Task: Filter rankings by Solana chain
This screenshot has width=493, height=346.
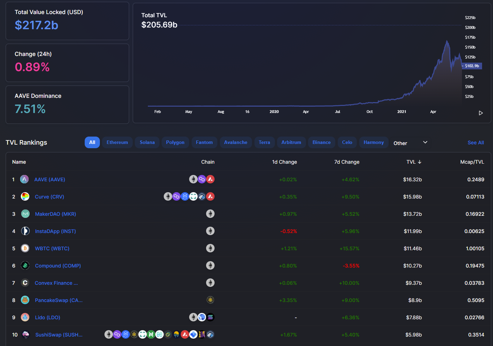Action: coord(147,143)
